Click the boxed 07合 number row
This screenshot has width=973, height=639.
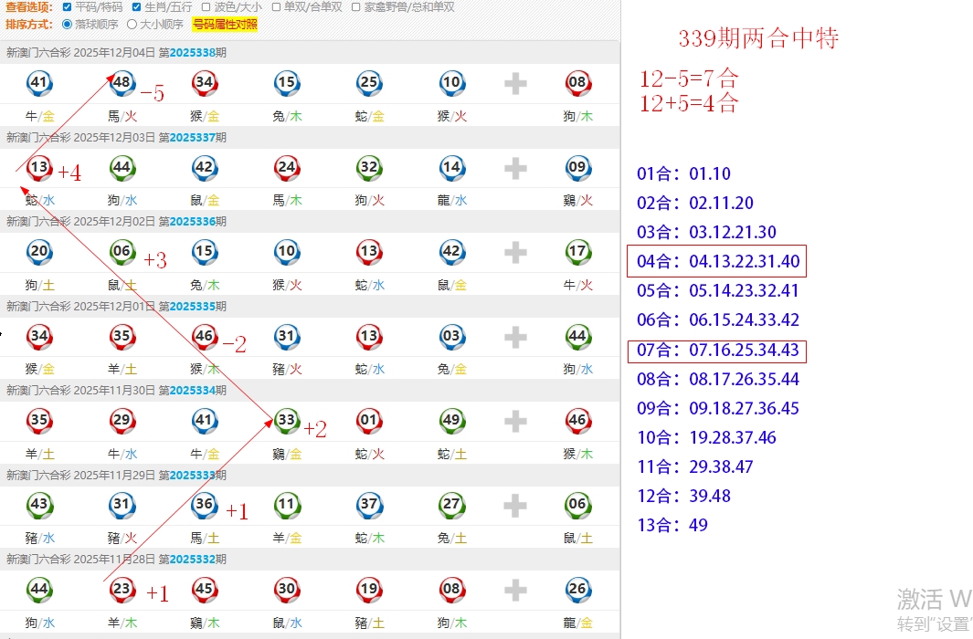[718, 350]
